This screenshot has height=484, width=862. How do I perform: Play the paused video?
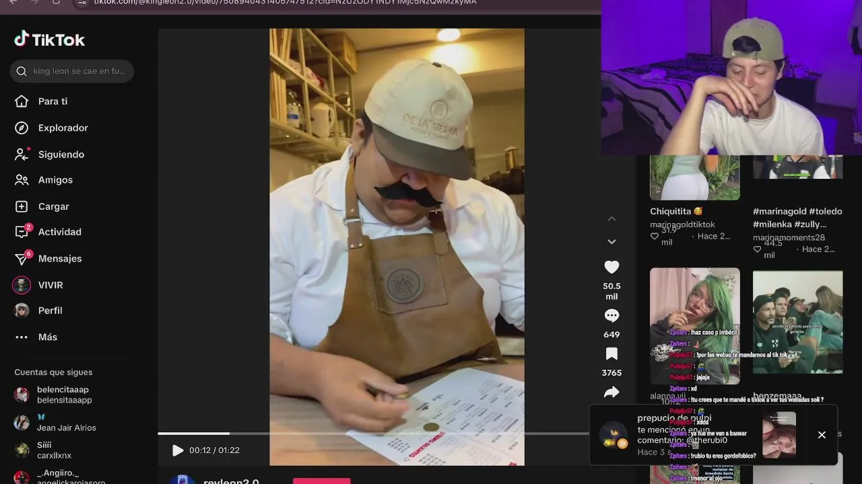click(x=177, y=450)
